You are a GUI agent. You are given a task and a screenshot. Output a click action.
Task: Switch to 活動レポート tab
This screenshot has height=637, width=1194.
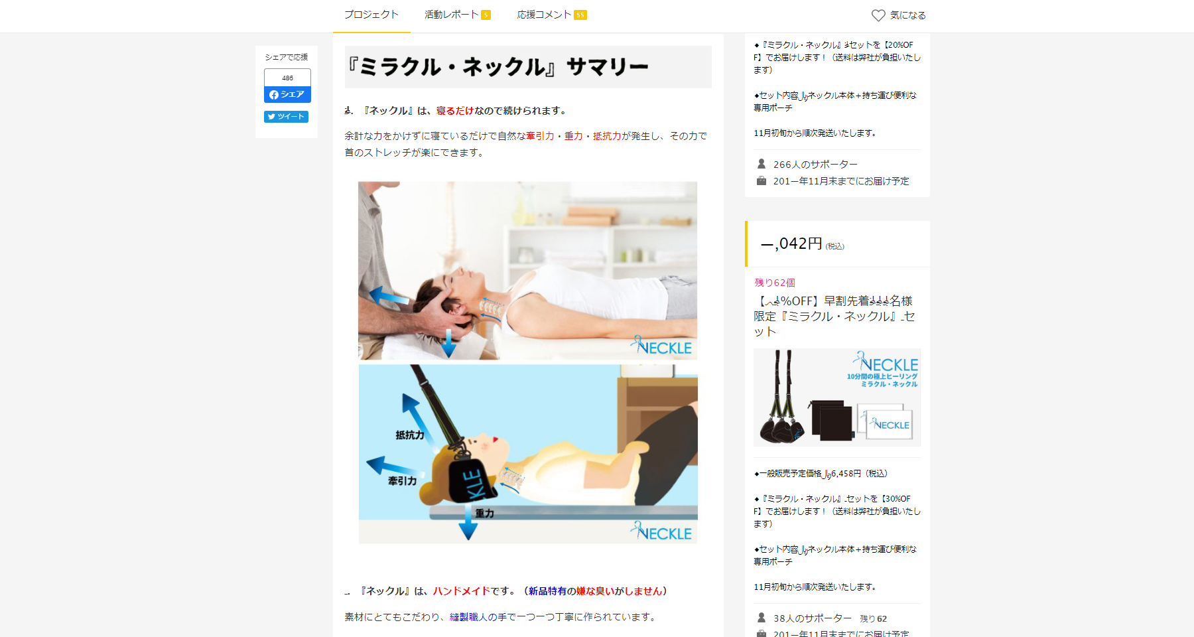coord(457,15)
